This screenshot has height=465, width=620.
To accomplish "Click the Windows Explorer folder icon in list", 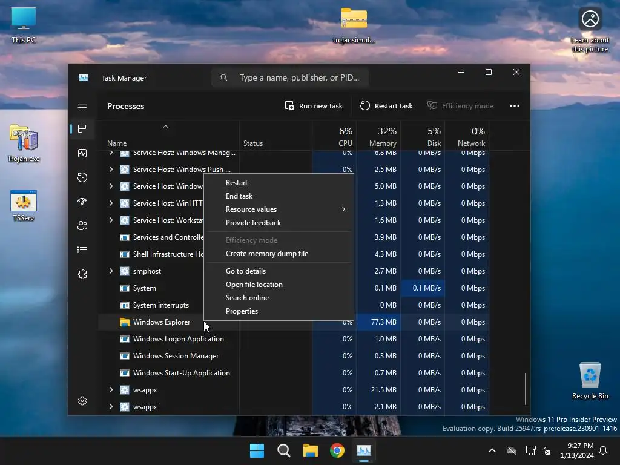I will [x=125, y=322].
